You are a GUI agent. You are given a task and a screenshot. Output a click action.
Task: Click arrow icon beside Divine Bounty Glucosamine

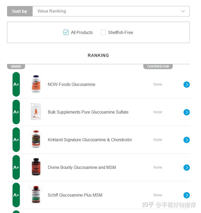point(186,168)
